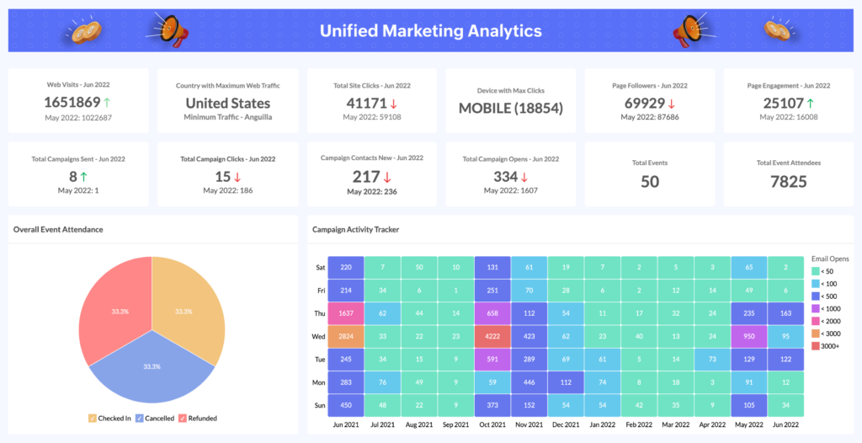
Task: Click the red down arrow beside Total Site Clicks
Action: point(394,103)
